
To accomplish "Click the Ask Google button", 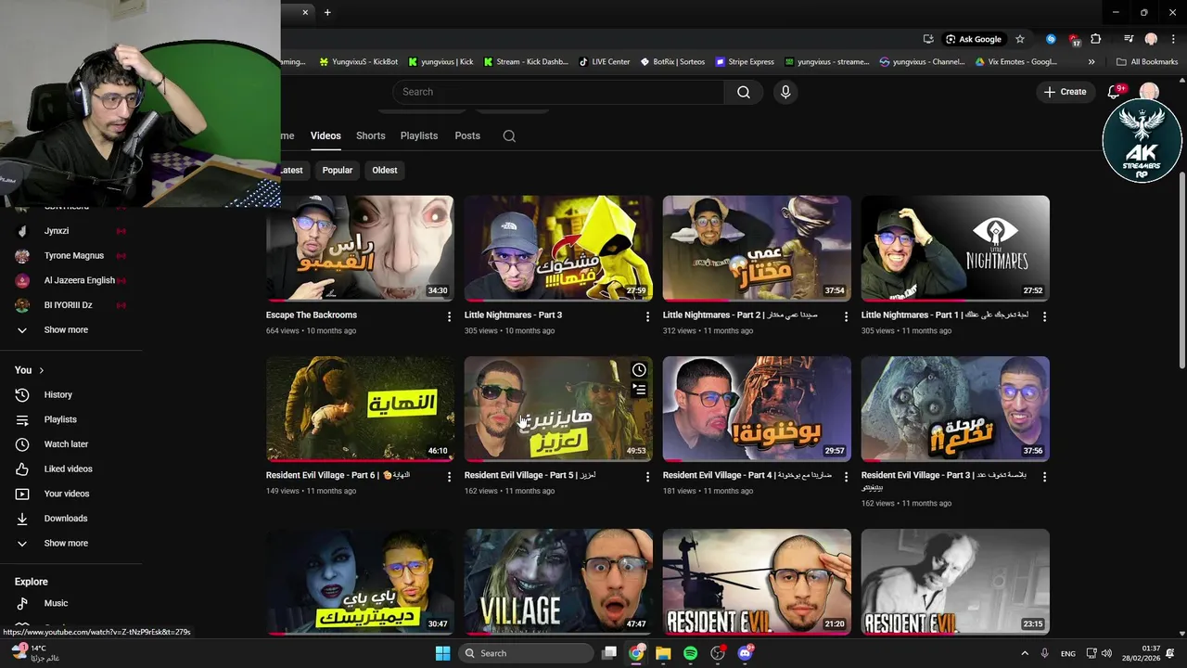I will tap(974, 39).
